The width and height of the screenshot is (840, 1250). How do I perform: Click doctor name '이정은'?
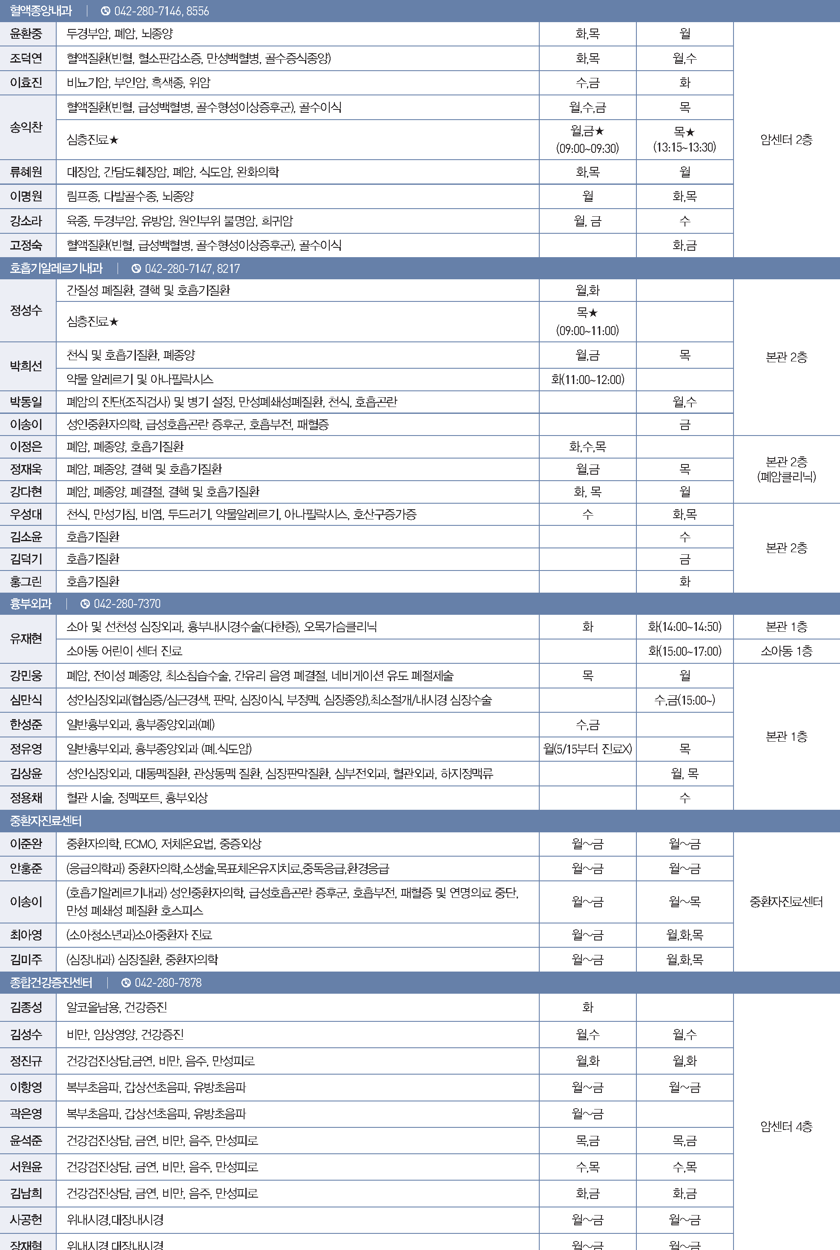tap(26, 447)
